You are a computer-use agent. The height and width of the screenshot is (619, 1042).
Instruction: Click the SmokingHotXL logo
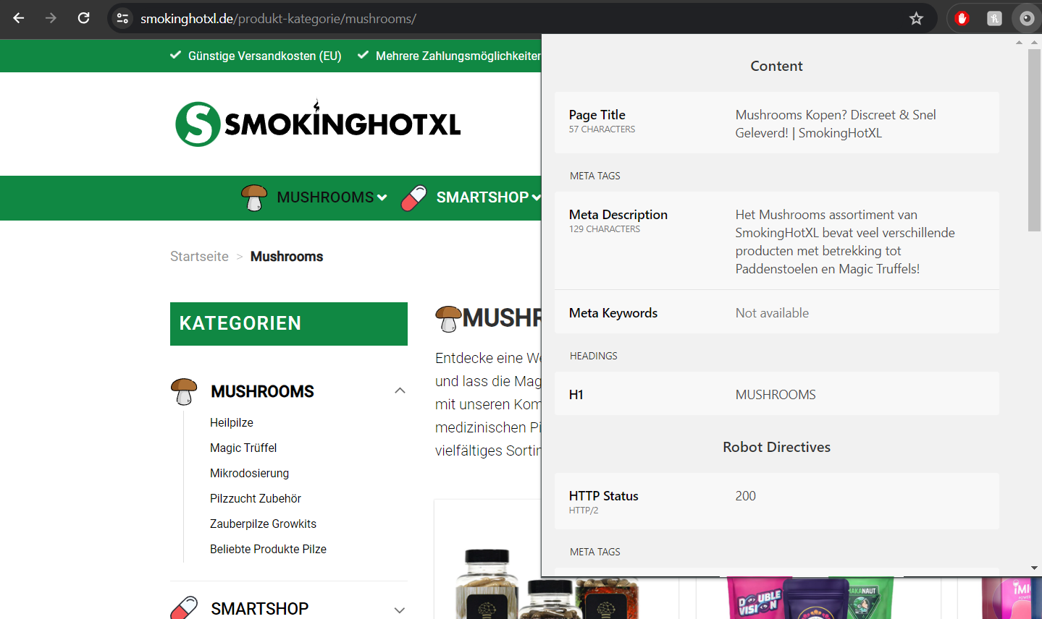pos(318,124)
